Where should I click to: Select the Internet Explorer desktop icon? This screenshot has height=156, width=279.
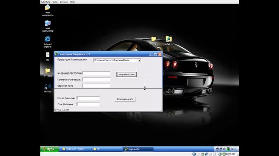click(48, 42)
